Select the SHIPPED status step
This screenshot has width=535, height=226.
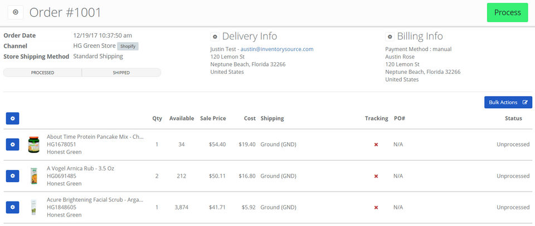121,73
